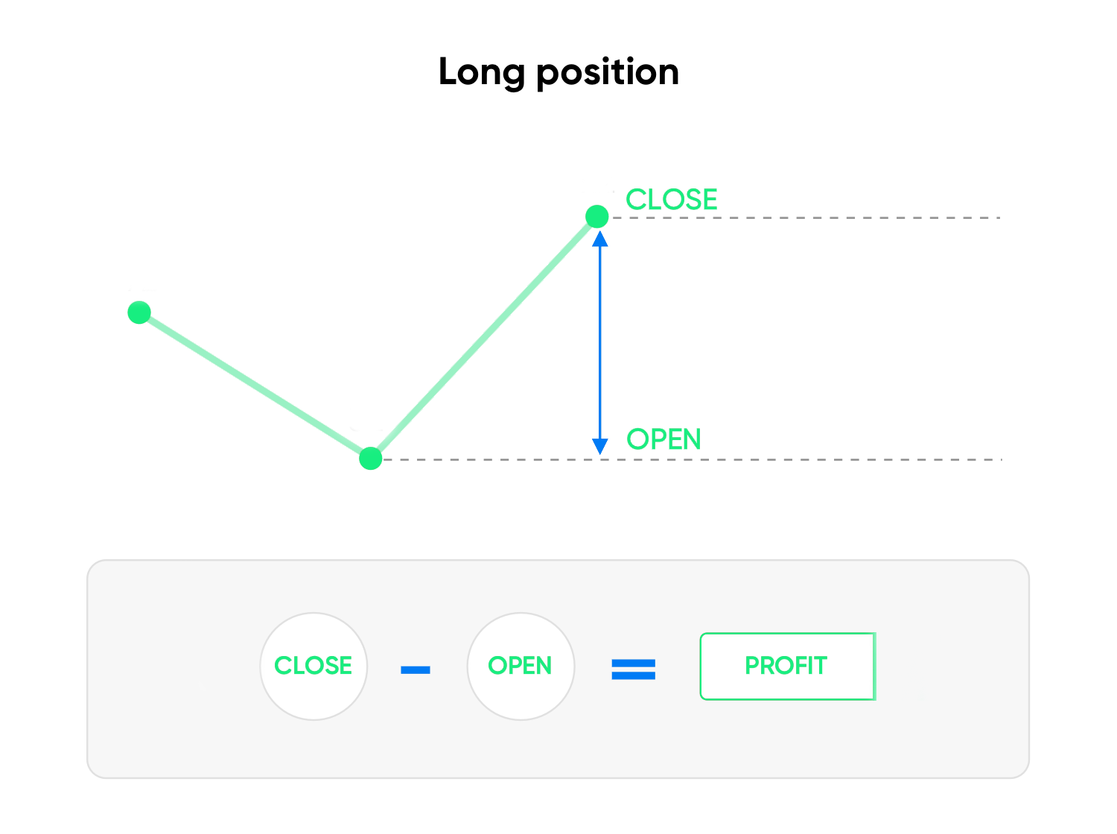Click the upper blue arrowhead
This screenshot has width=1117, height=834.
coord(599,238)
